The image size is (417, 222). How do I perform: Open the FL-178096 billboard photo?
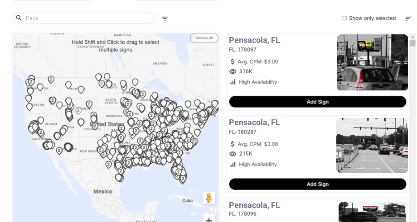click(372, 212)
